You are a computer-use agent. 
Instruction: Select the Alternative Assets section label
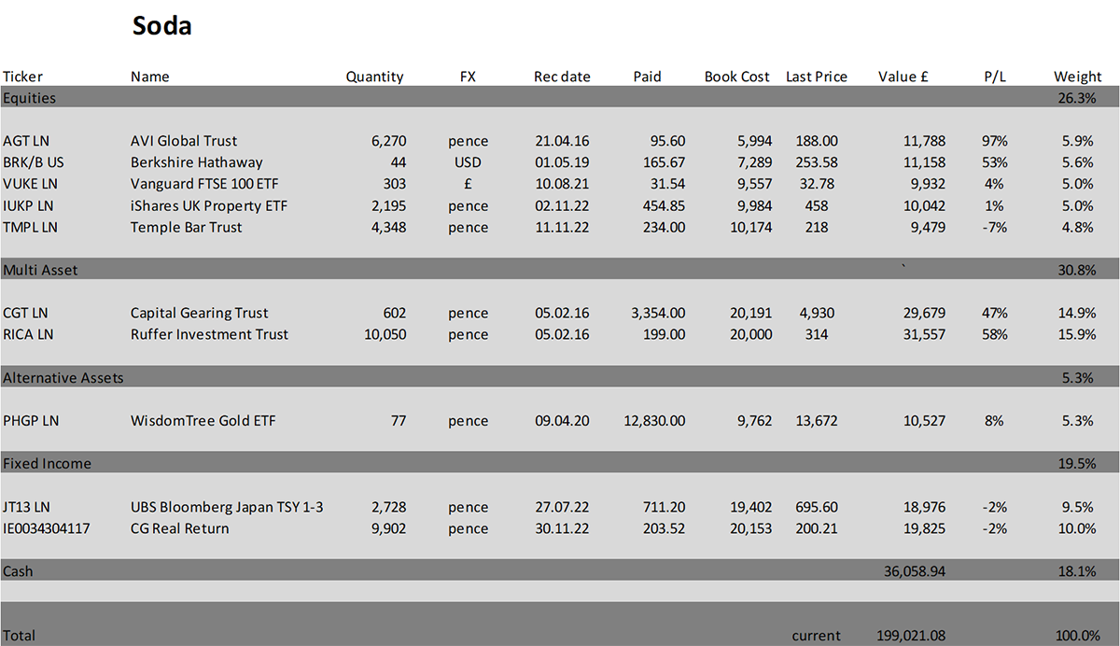[x=63, y=377]
